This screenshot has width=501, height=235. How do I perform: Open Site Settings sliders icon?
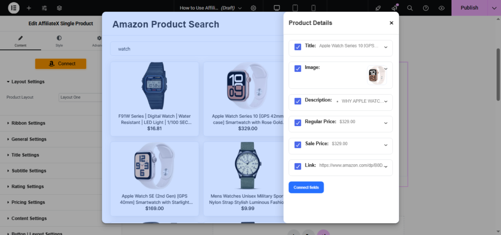(45, 8)
